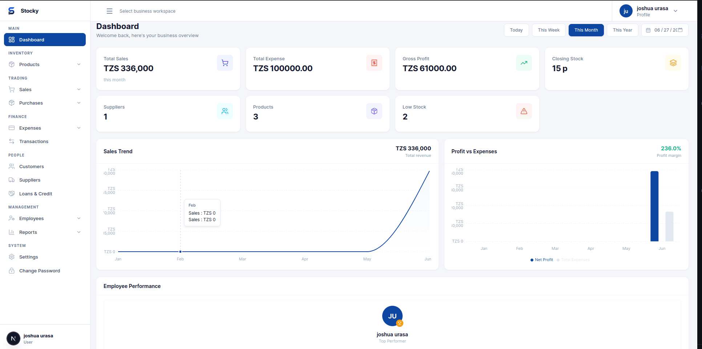Open the Select business workspace selector
Viewport: 702px width, 349px height.
coord(148,11)
